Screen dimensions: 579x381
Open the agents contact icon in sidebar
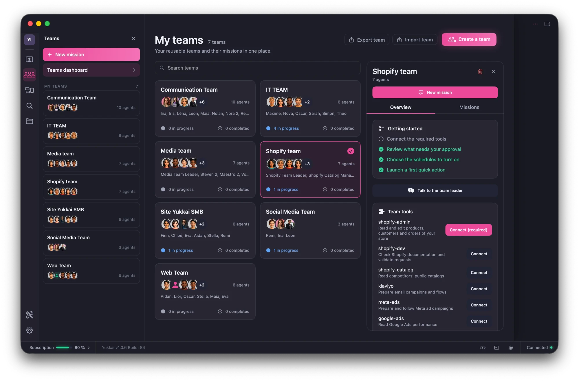click(x=30, y=59)
